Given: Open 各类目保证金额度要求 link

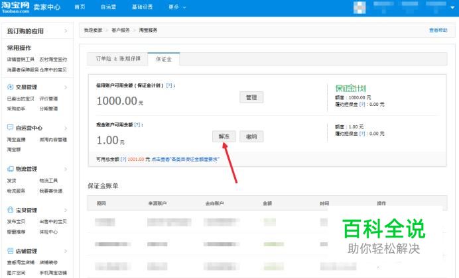Looking at the screenshot, I should 186,159.
